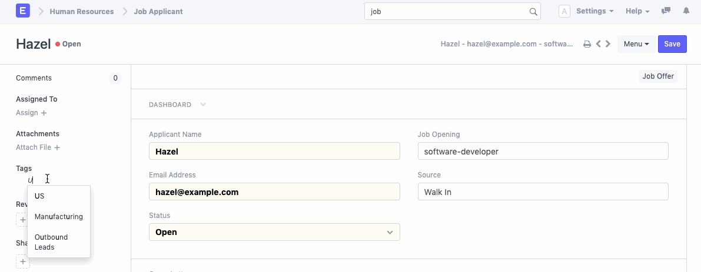Pick Outbound Leads tag suggestion
Image resolution: width=701 pixels, height=272 pixels.
pyautogui.click(x=51, y=242)
